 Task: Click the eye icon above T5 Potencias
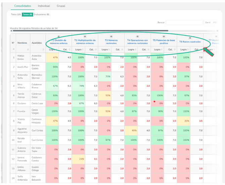pyautogui.click(x=164, y=36)
